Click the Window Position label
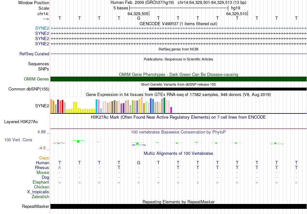 (x=34, y=3)
